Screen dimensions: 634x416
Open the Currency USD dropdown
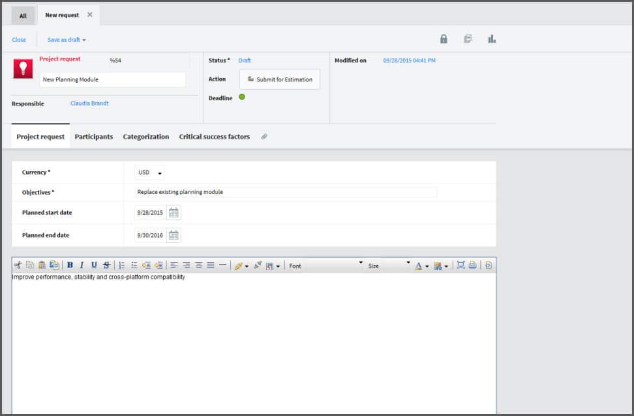[x=150, y=173]
